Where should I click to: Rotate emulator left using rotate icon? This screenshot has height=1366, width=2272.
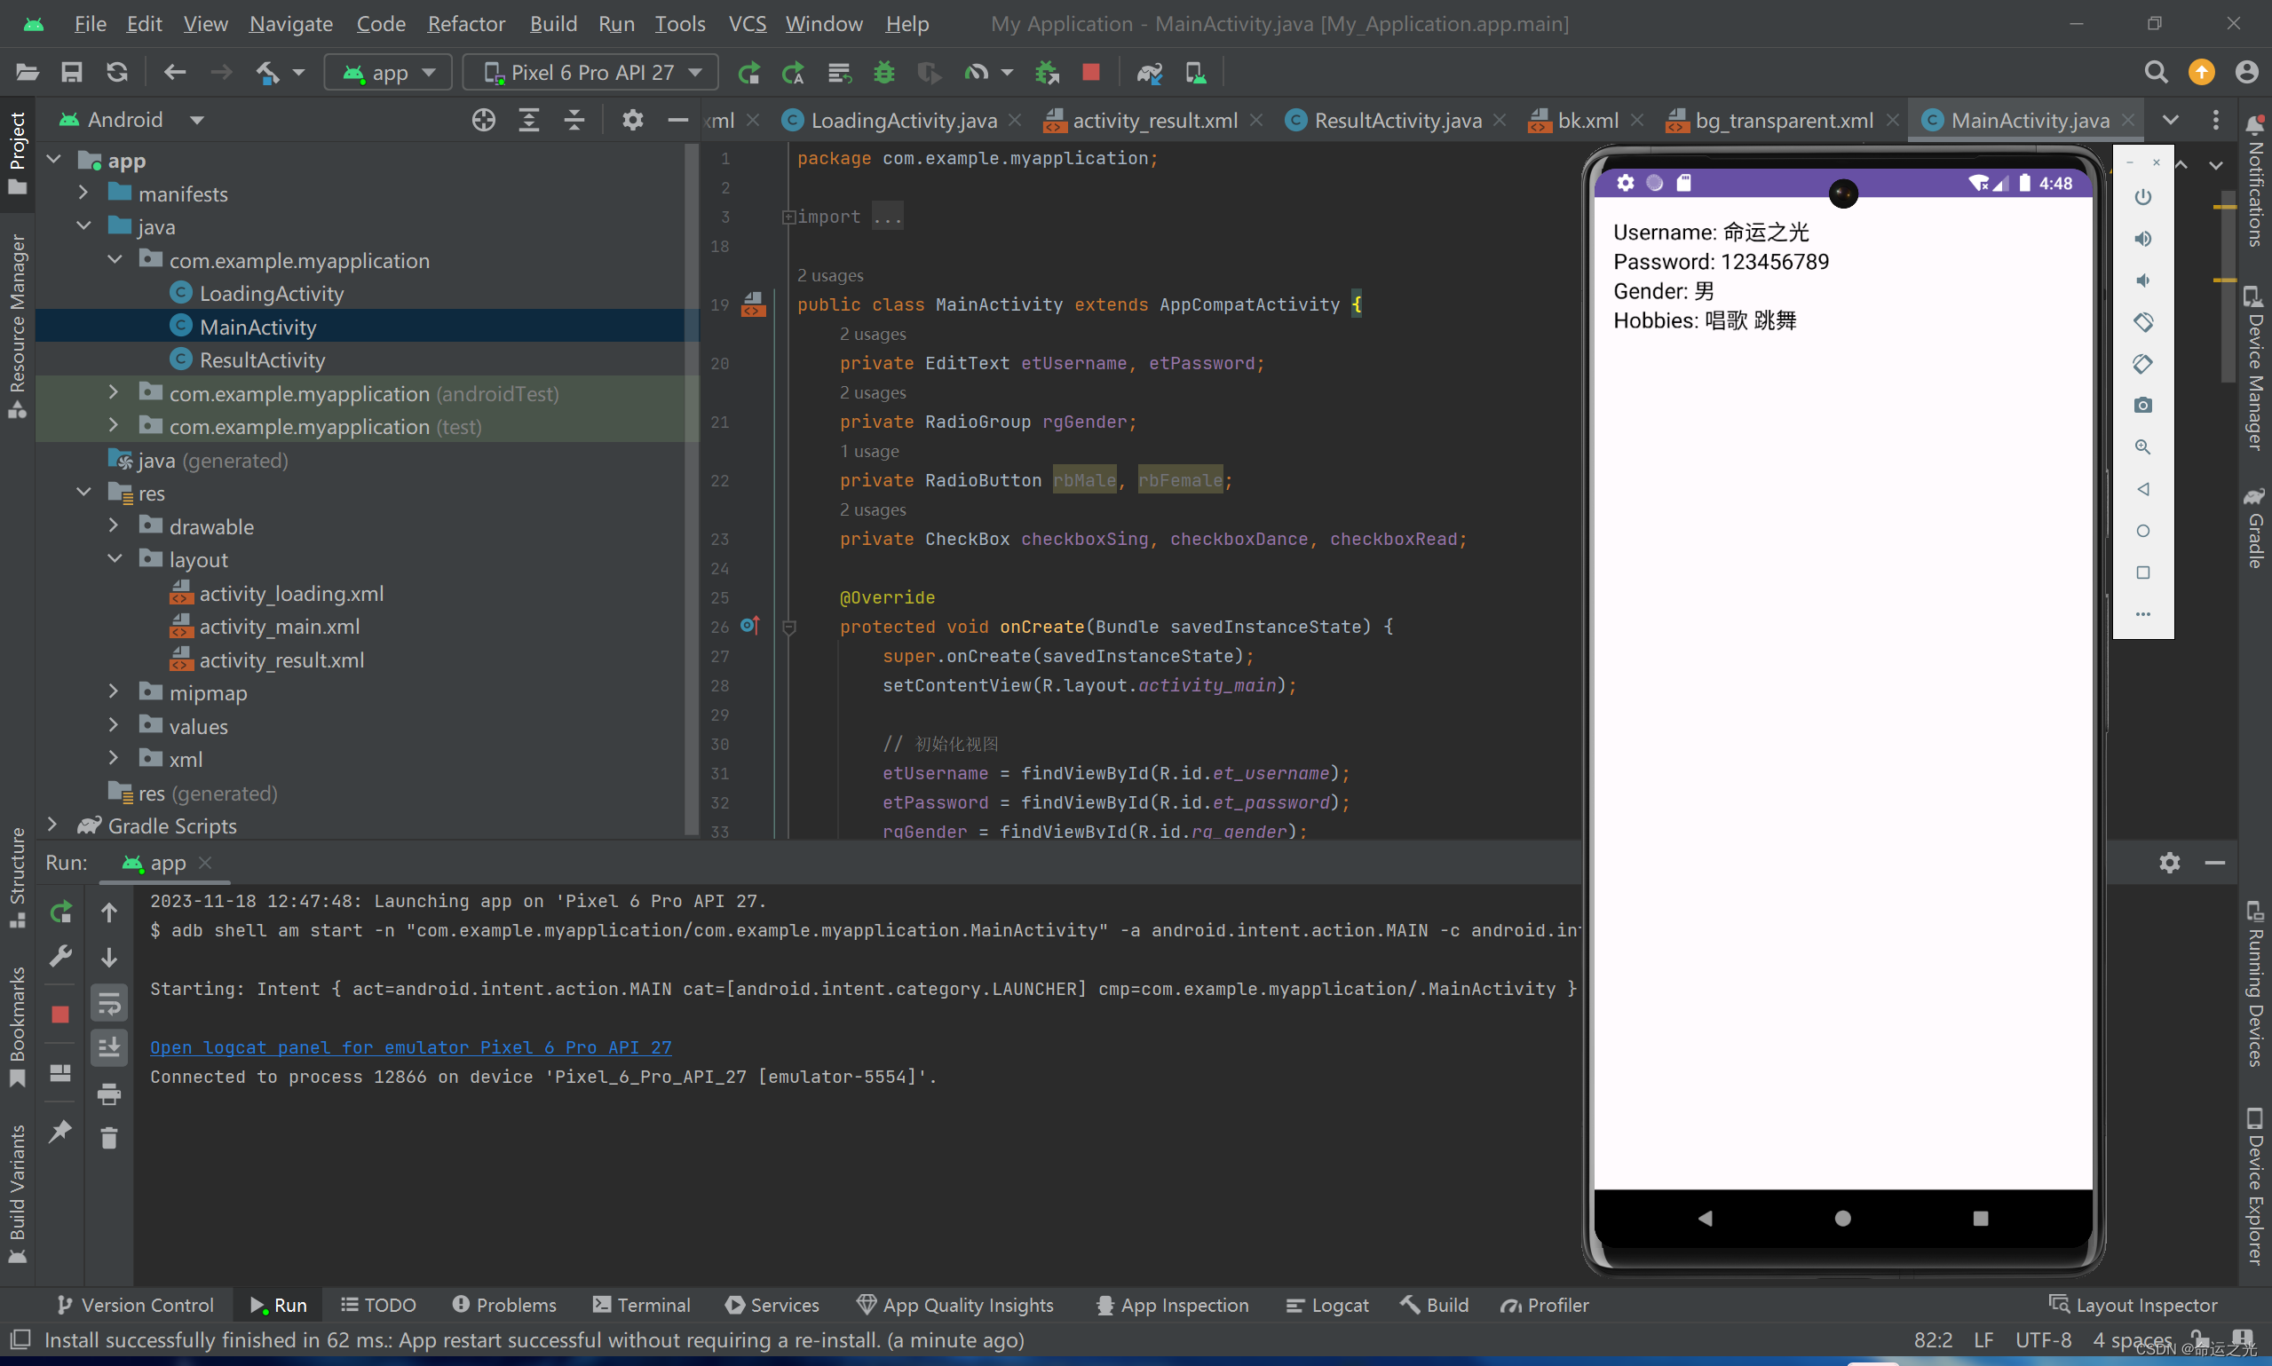2142,322
